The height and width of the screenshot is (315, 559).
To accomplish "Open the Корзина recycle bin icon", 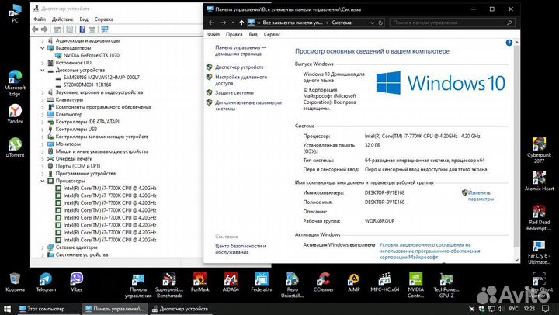I will click(x=15, y=282).
